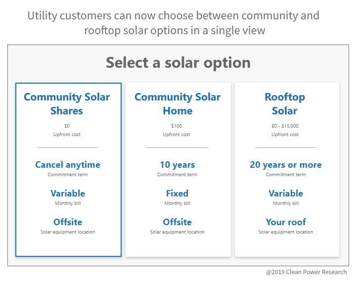Click the "10 years" commitment term
Viewport: 356px width, 287px height.
(x=177, y=165)
